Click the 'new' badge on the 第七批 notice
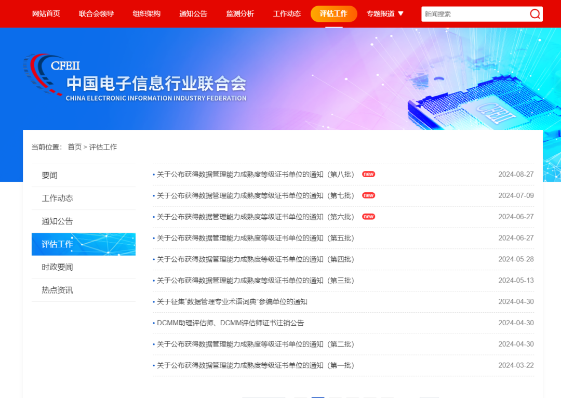Viewport: 561px width, 398px height. 369,195
